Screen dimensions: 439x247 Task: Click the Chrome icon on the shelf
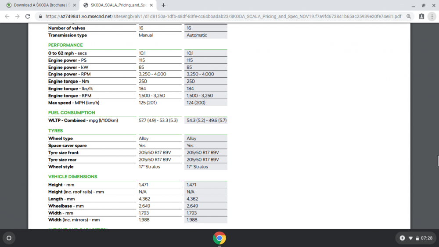coord(219,238)
